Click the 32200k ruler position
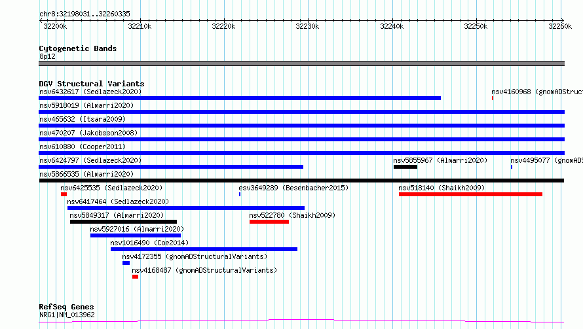 pos(56,26)
